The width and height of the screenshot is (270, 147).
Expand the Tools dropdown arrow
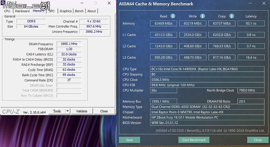point(67,111)
